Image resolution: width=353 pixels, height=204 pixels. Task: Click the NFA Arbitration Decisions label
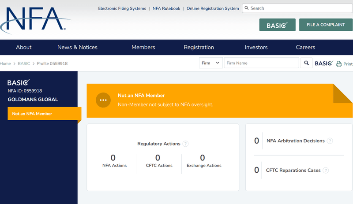pyautogui.click(x=296, y=141)
